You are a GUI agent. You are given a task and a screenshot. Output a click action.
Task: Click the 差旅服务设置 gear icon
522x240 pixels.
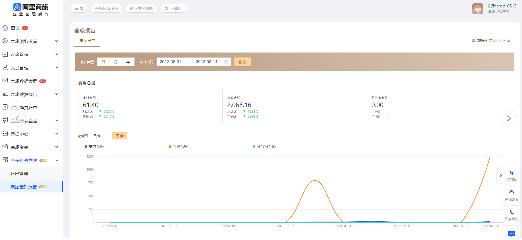click(x=5, y=41)
